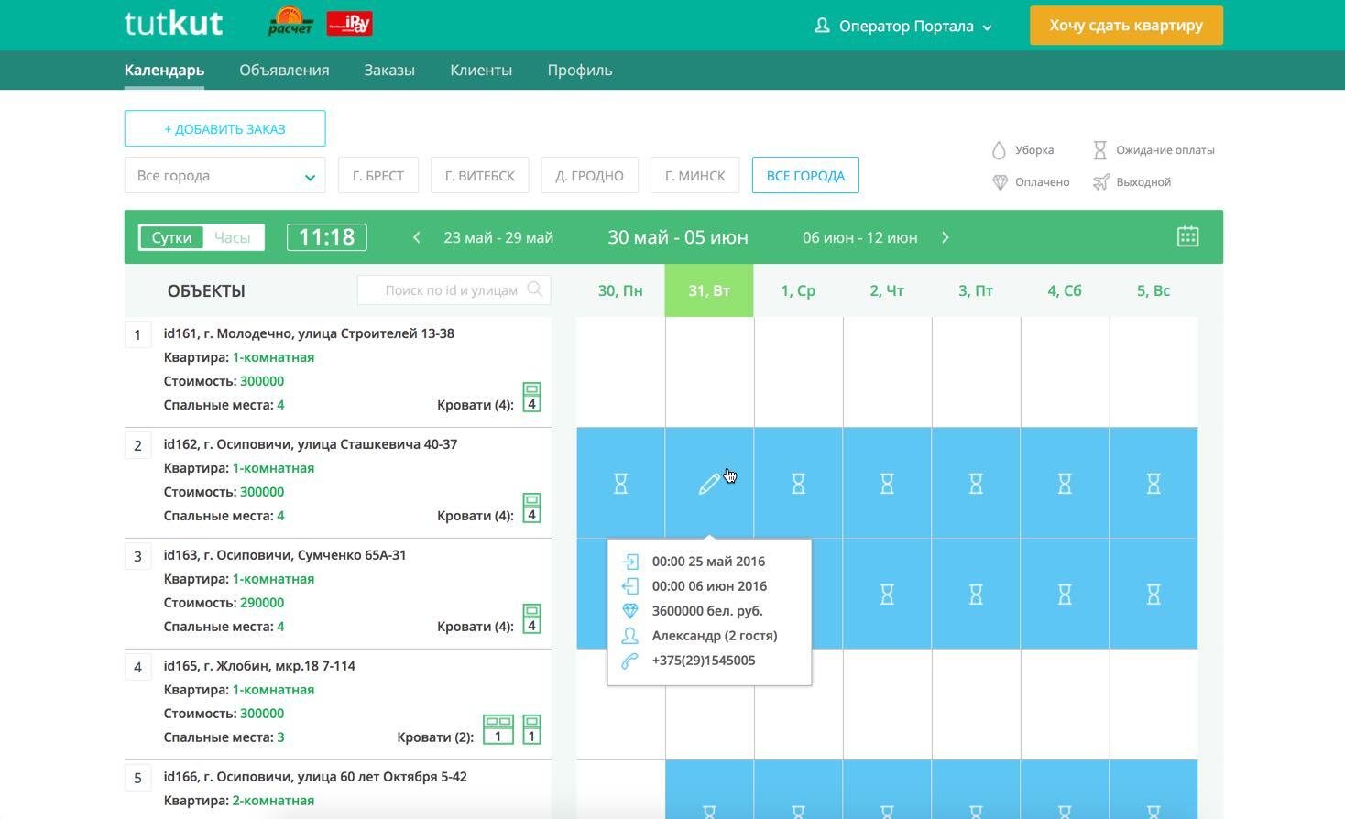Click the Уборка droplet legend icon
The height and width of the screenshot is (819, 1345).
click(999, 148)
